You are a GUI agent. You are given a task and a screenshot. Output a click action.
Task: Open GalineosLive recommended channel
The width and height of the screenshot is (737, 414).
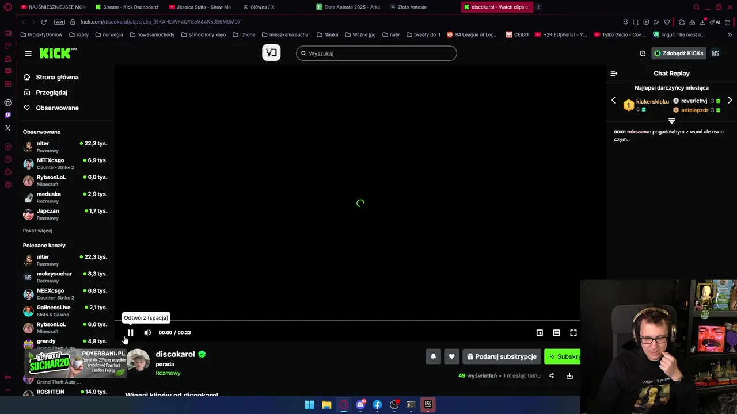(x=65, y=310)
